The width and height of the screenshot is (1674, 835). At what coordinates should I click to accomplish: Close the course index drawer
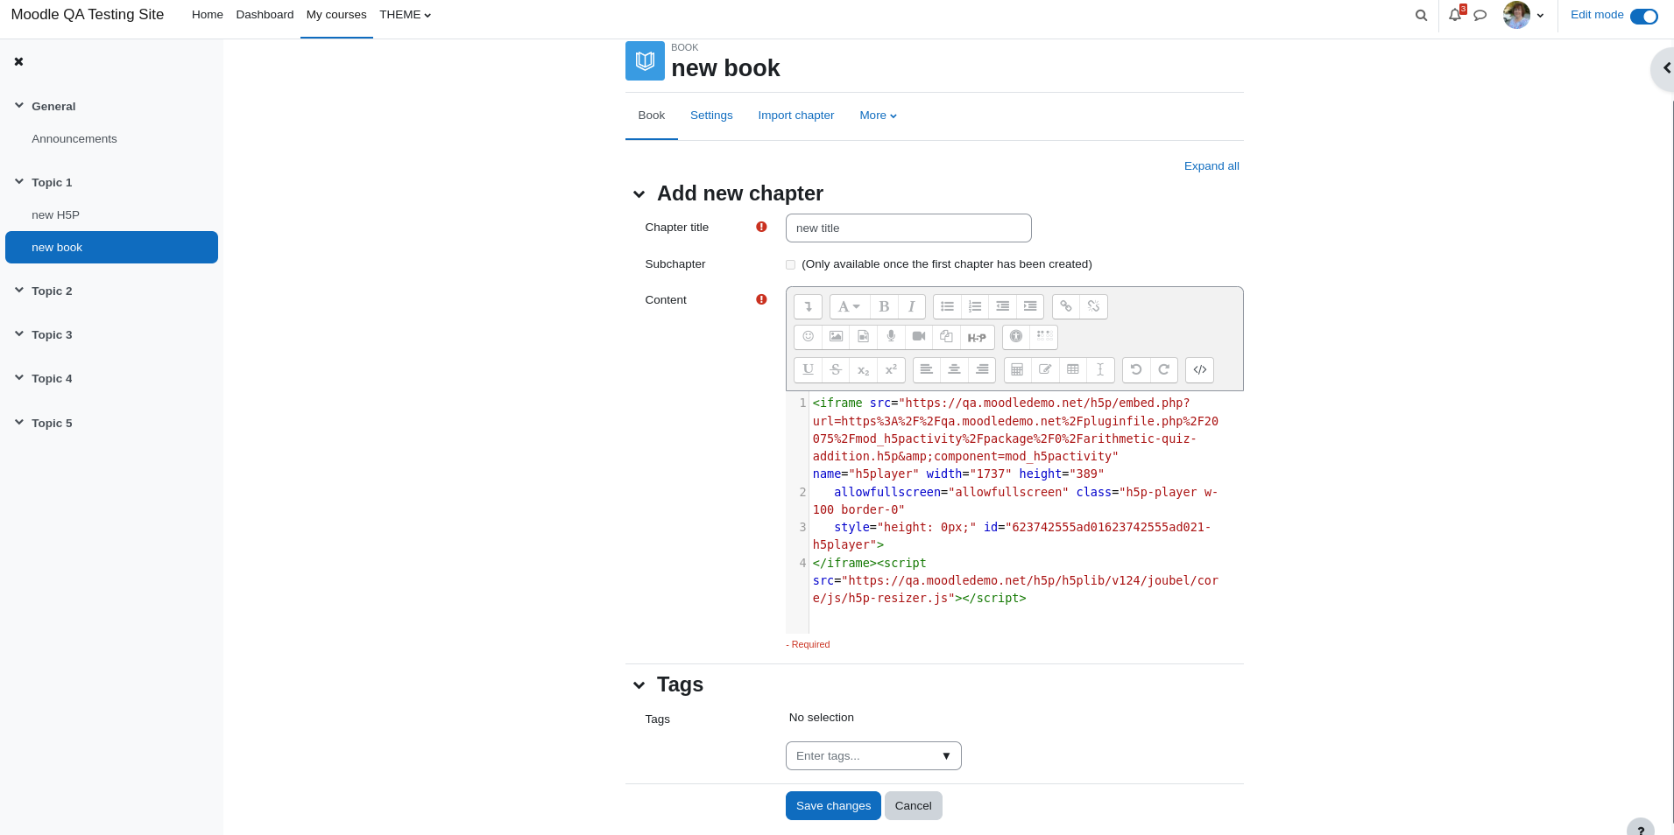click(18, 62)
